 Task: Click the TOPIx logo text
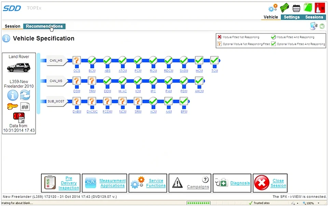[34, 8]
